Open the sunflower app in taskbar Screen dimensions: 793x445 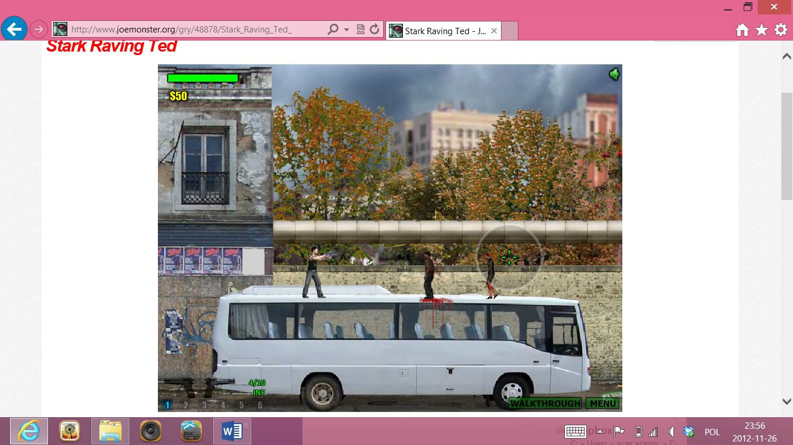(70, 431)
